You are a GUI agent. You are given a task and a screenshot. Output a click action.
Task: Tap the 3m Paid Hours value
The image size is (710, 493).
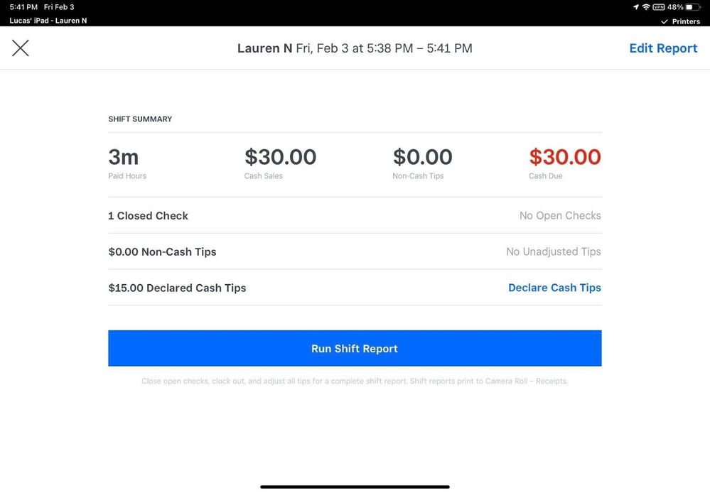pos(123,157)
